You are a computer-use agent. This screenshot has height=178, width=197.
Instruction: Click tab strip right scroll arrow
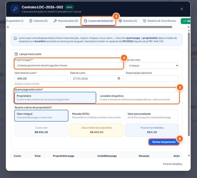[189, 27]
